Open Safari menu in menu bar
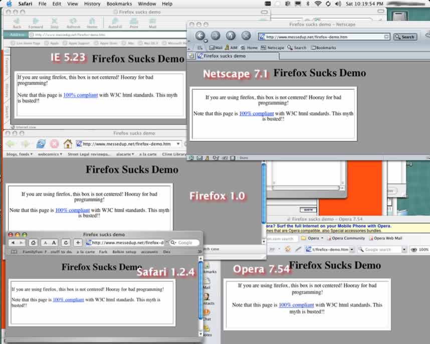The height and width of the screenshot is (344, 430). [x=25, y=4]
